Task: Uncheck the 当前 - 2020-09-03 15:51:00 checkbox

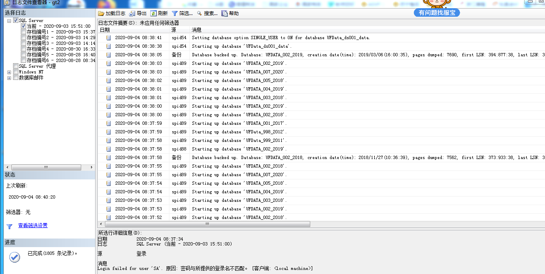Action: (23, 26)
